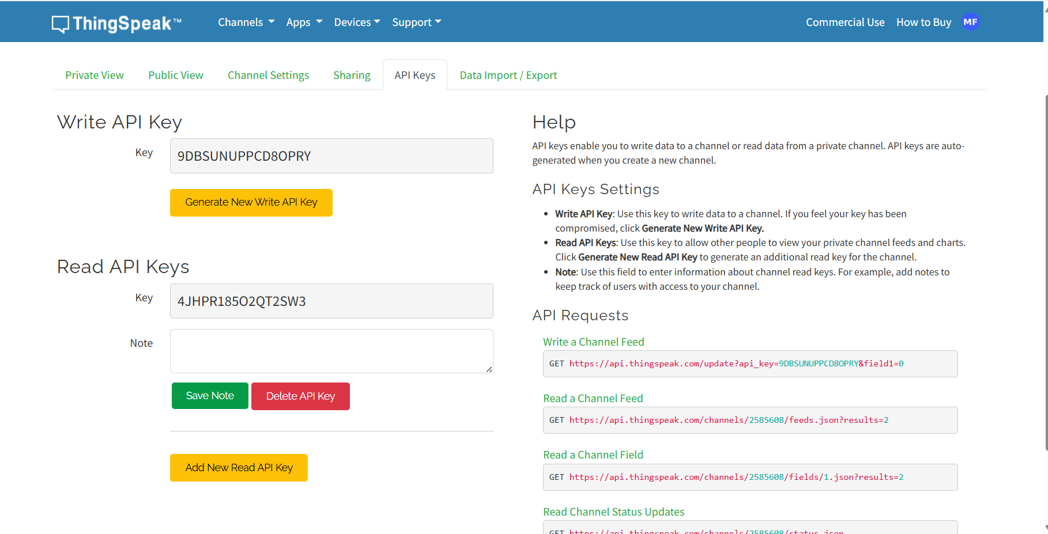Click the Write API Key heading
1048x534 pixels.
119,122
